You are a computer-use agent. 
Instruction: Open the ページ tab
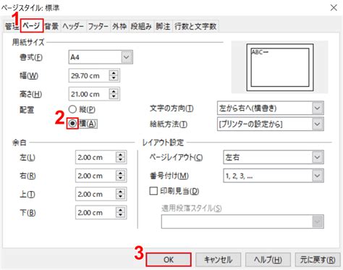[x=32, y=25]
